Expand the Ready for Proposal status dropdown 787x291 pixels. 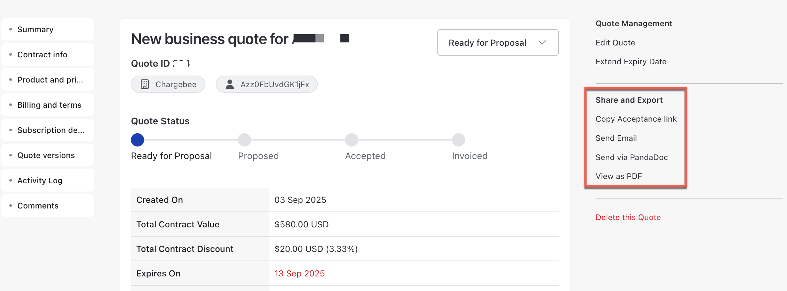coord(497,42)
